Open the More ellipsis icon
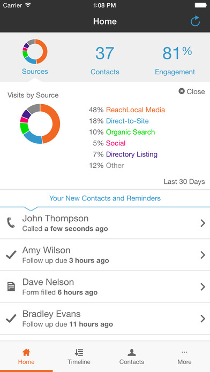210x372 pixels. coord(184,352)
